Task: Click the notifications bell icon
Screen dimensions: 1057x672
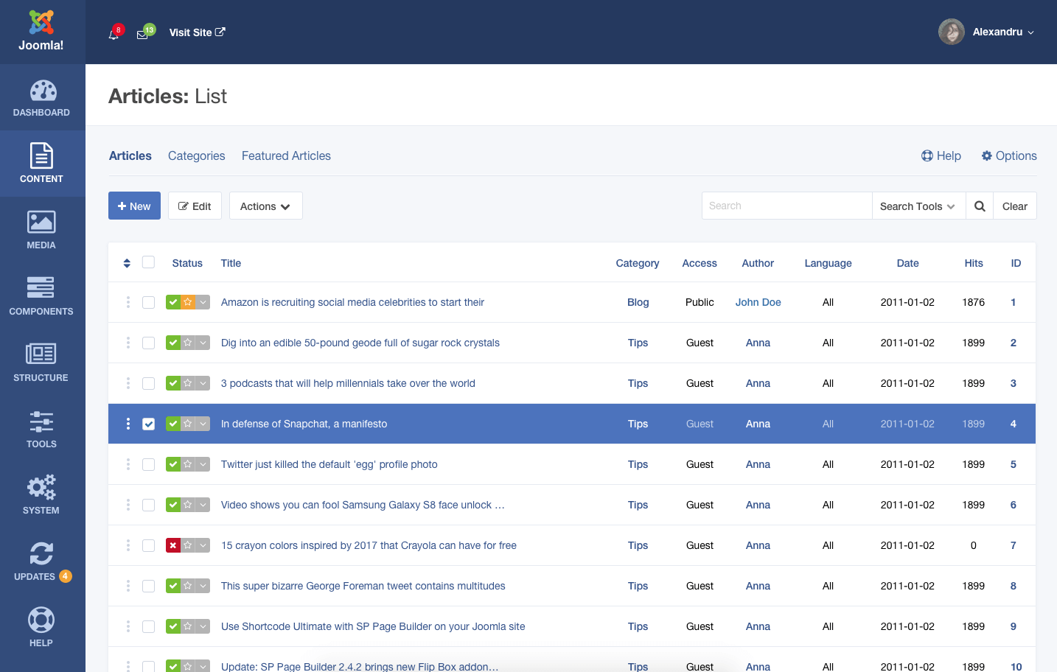Action: click(114, 34)
